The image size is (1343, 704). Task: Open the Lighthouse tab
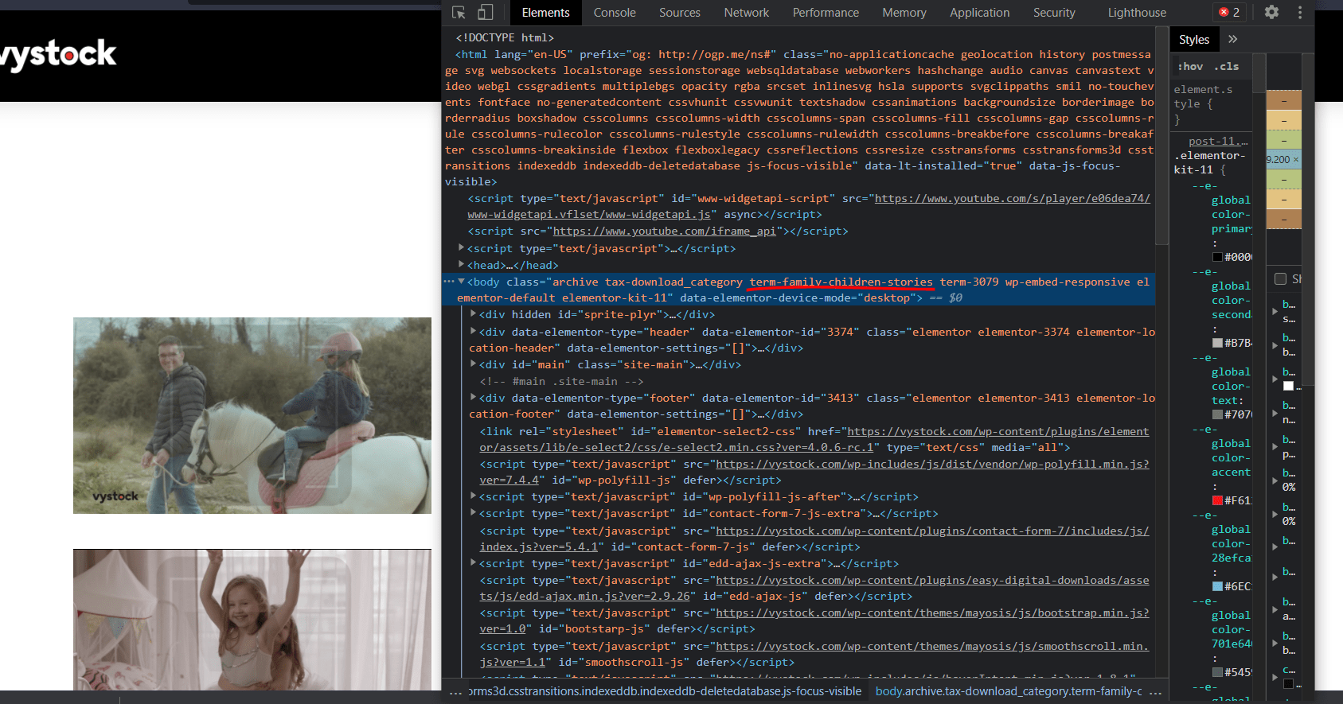pos(1137,13)
